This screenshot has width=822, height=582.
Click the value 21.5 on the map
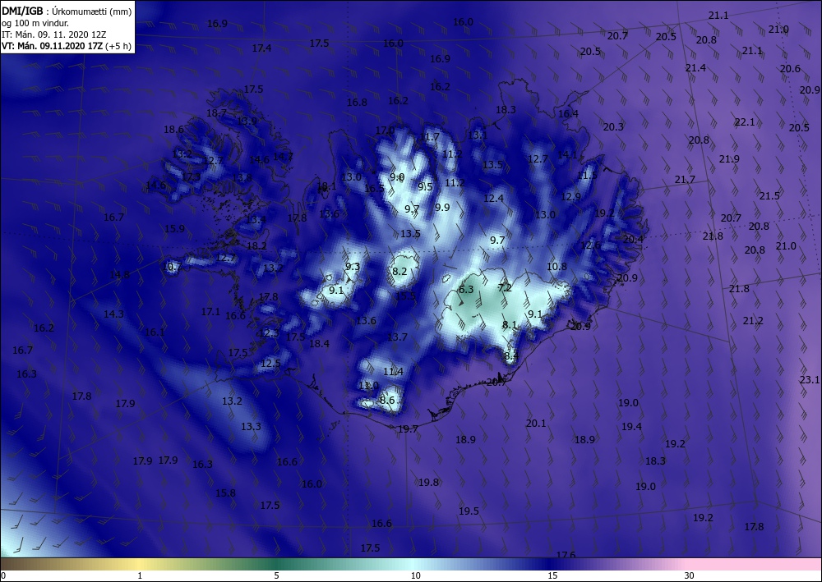click(769, 196)
